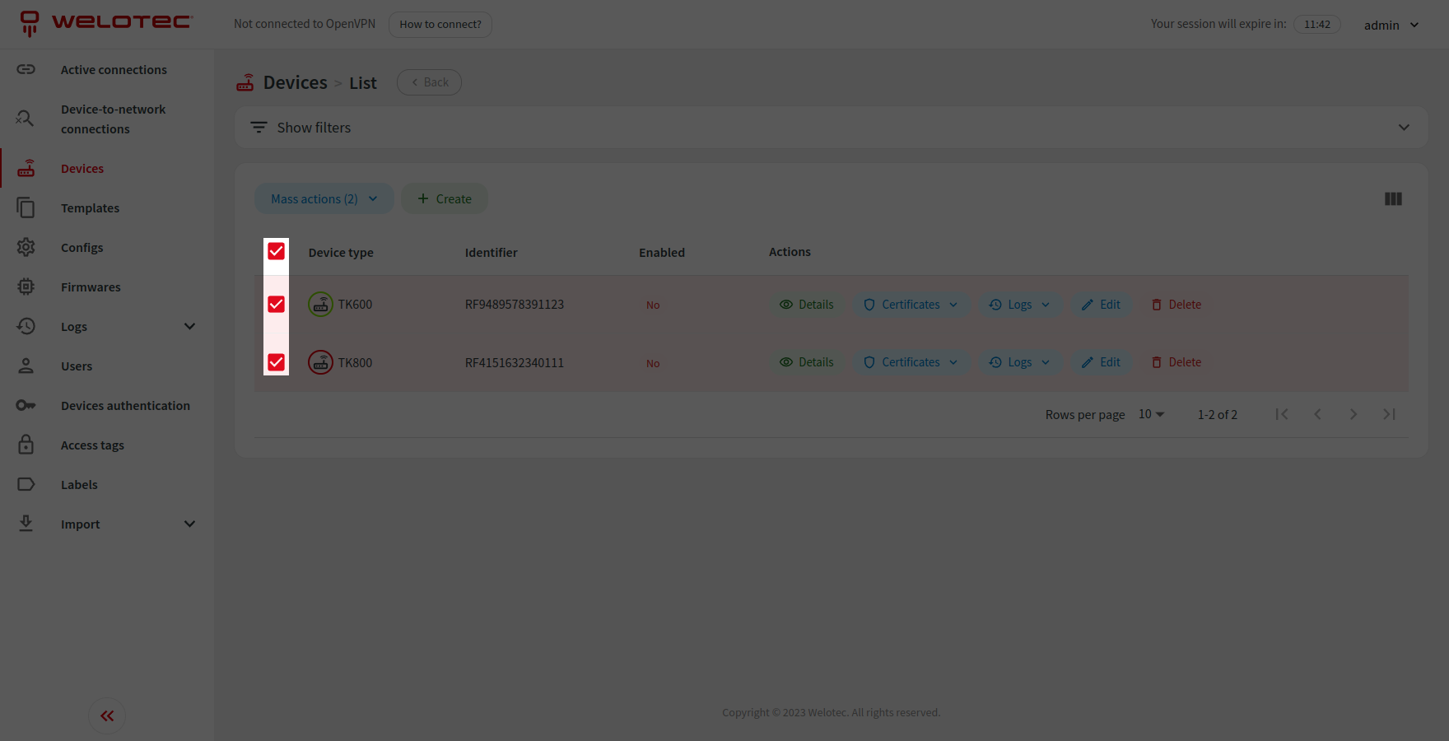
Task: Collapse the sidebar with double-chevron icon
Action: click(x=107, y=715)
